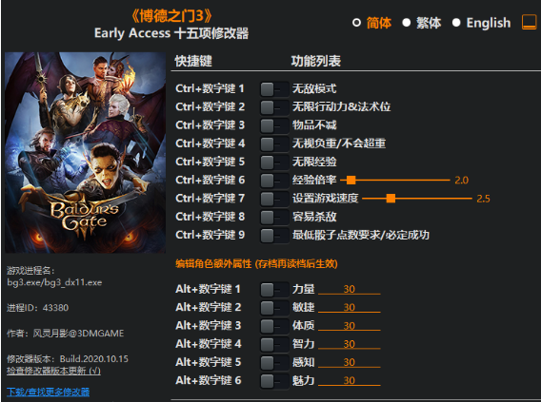Click the Alt+数字键 6 hotkey label
Screen dimensions: 541x402
[x=208, y=380]
